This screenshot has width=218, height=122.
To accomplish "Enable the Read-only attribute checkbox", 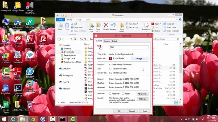I will [110, 94].
